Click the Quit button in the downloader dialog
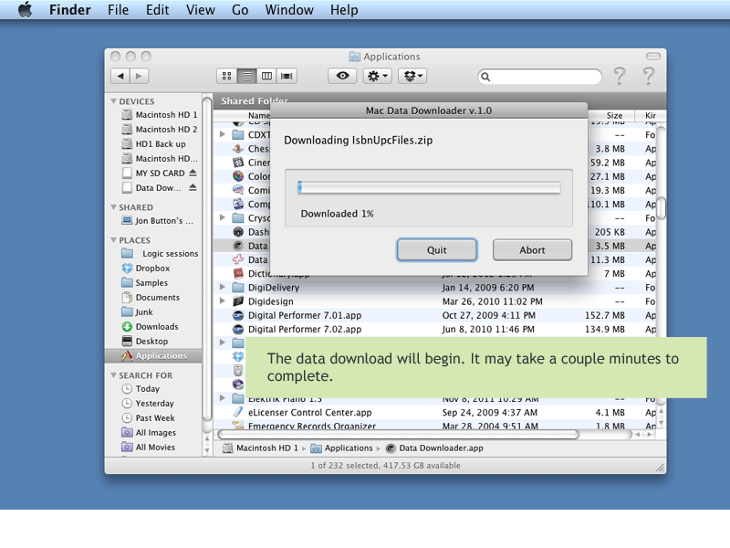The image size is (730, 548). point(437,250)
